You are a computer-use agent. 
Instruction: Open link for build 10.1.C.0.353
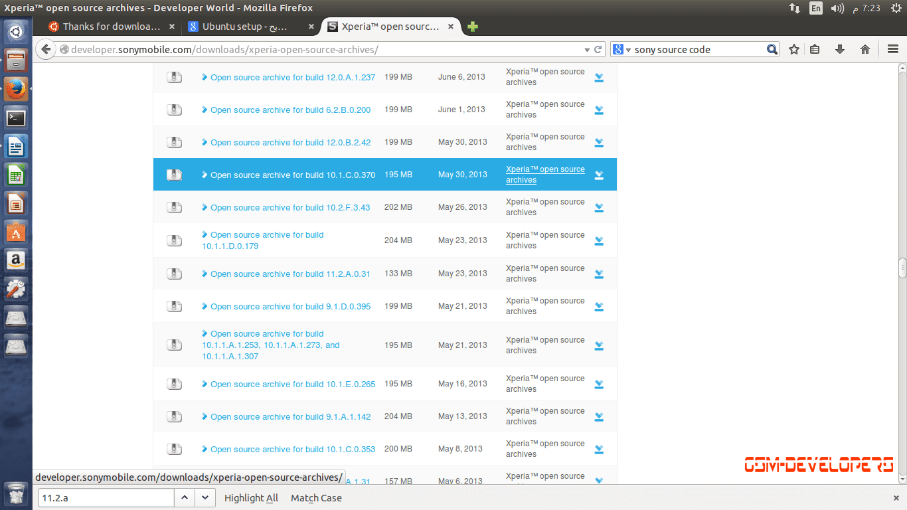[x=293, y=449]
